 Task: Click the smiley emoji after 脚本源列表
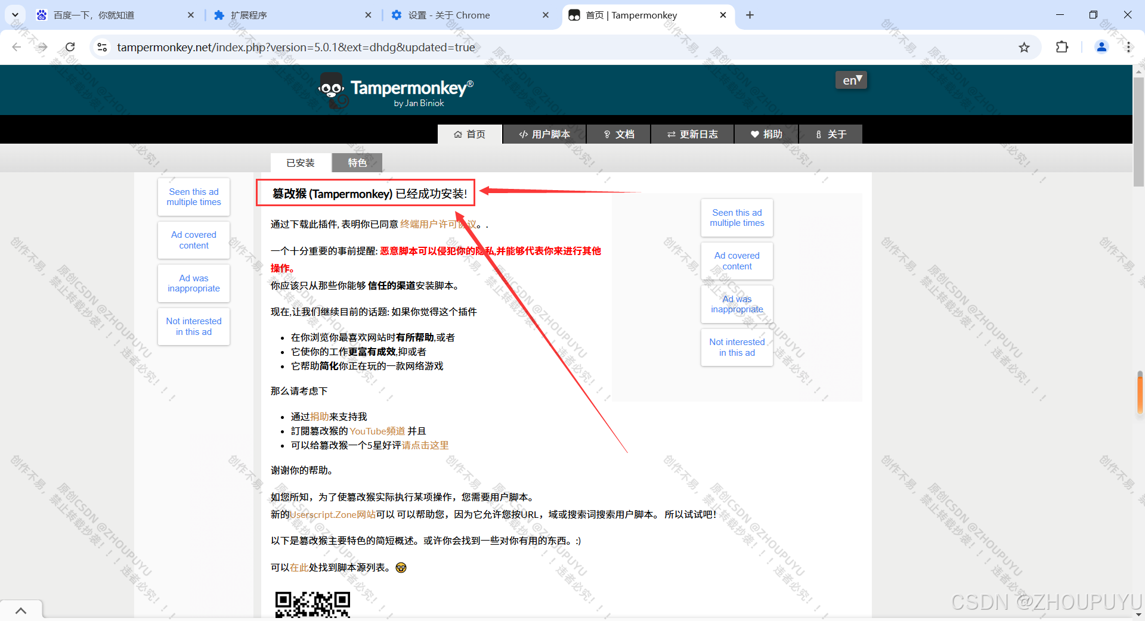(x=401, y=567)
